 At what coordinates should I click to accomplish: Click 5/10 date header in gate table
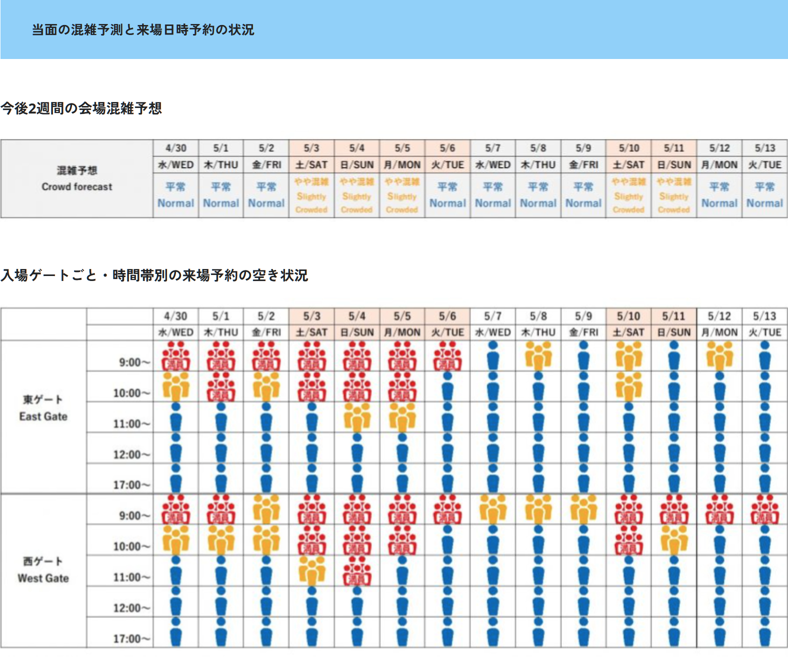(628, 316)
